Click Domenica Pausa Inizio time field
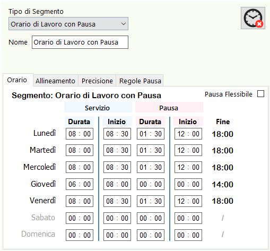The image size is (270, 251). (x=188, y=235)
